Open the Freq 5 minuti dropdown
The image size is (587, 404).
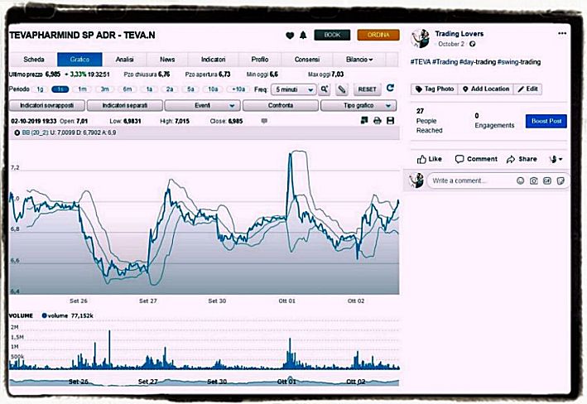(x=293, y=89)
